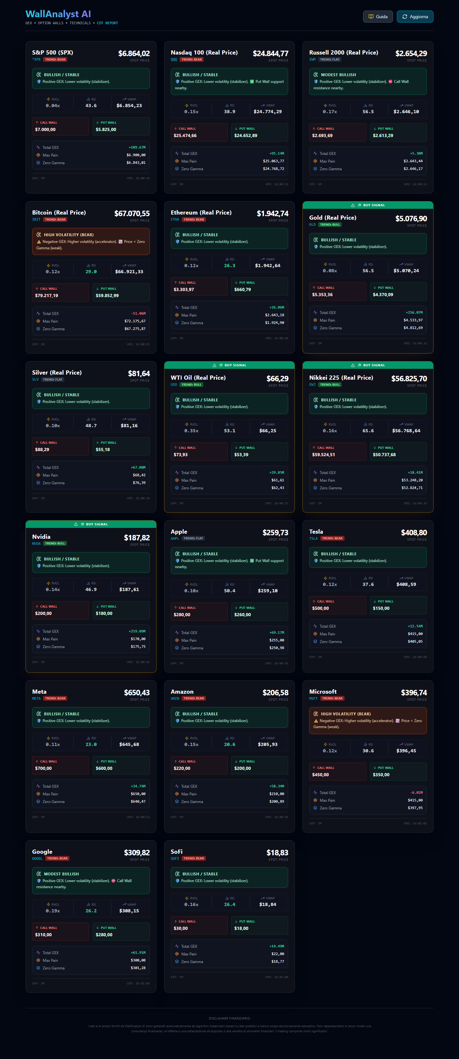Open the Guida help button
459x1059 pixels.
click(378, 17)
